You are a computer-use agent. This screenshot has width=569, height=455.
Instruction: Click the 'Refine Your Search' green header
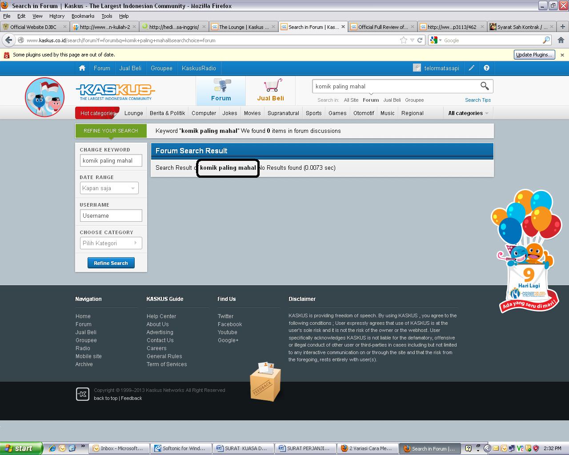pos(111,131)
